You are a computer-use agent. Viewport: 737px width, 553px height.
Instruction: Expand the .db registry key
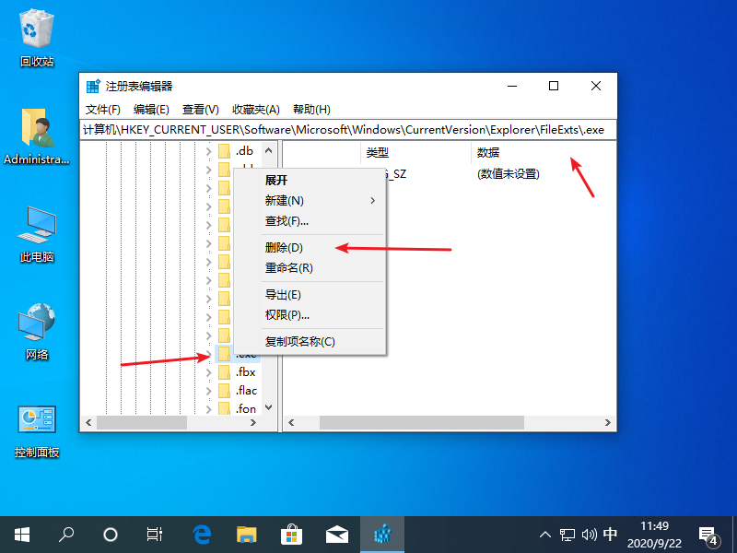click(209, 151)
